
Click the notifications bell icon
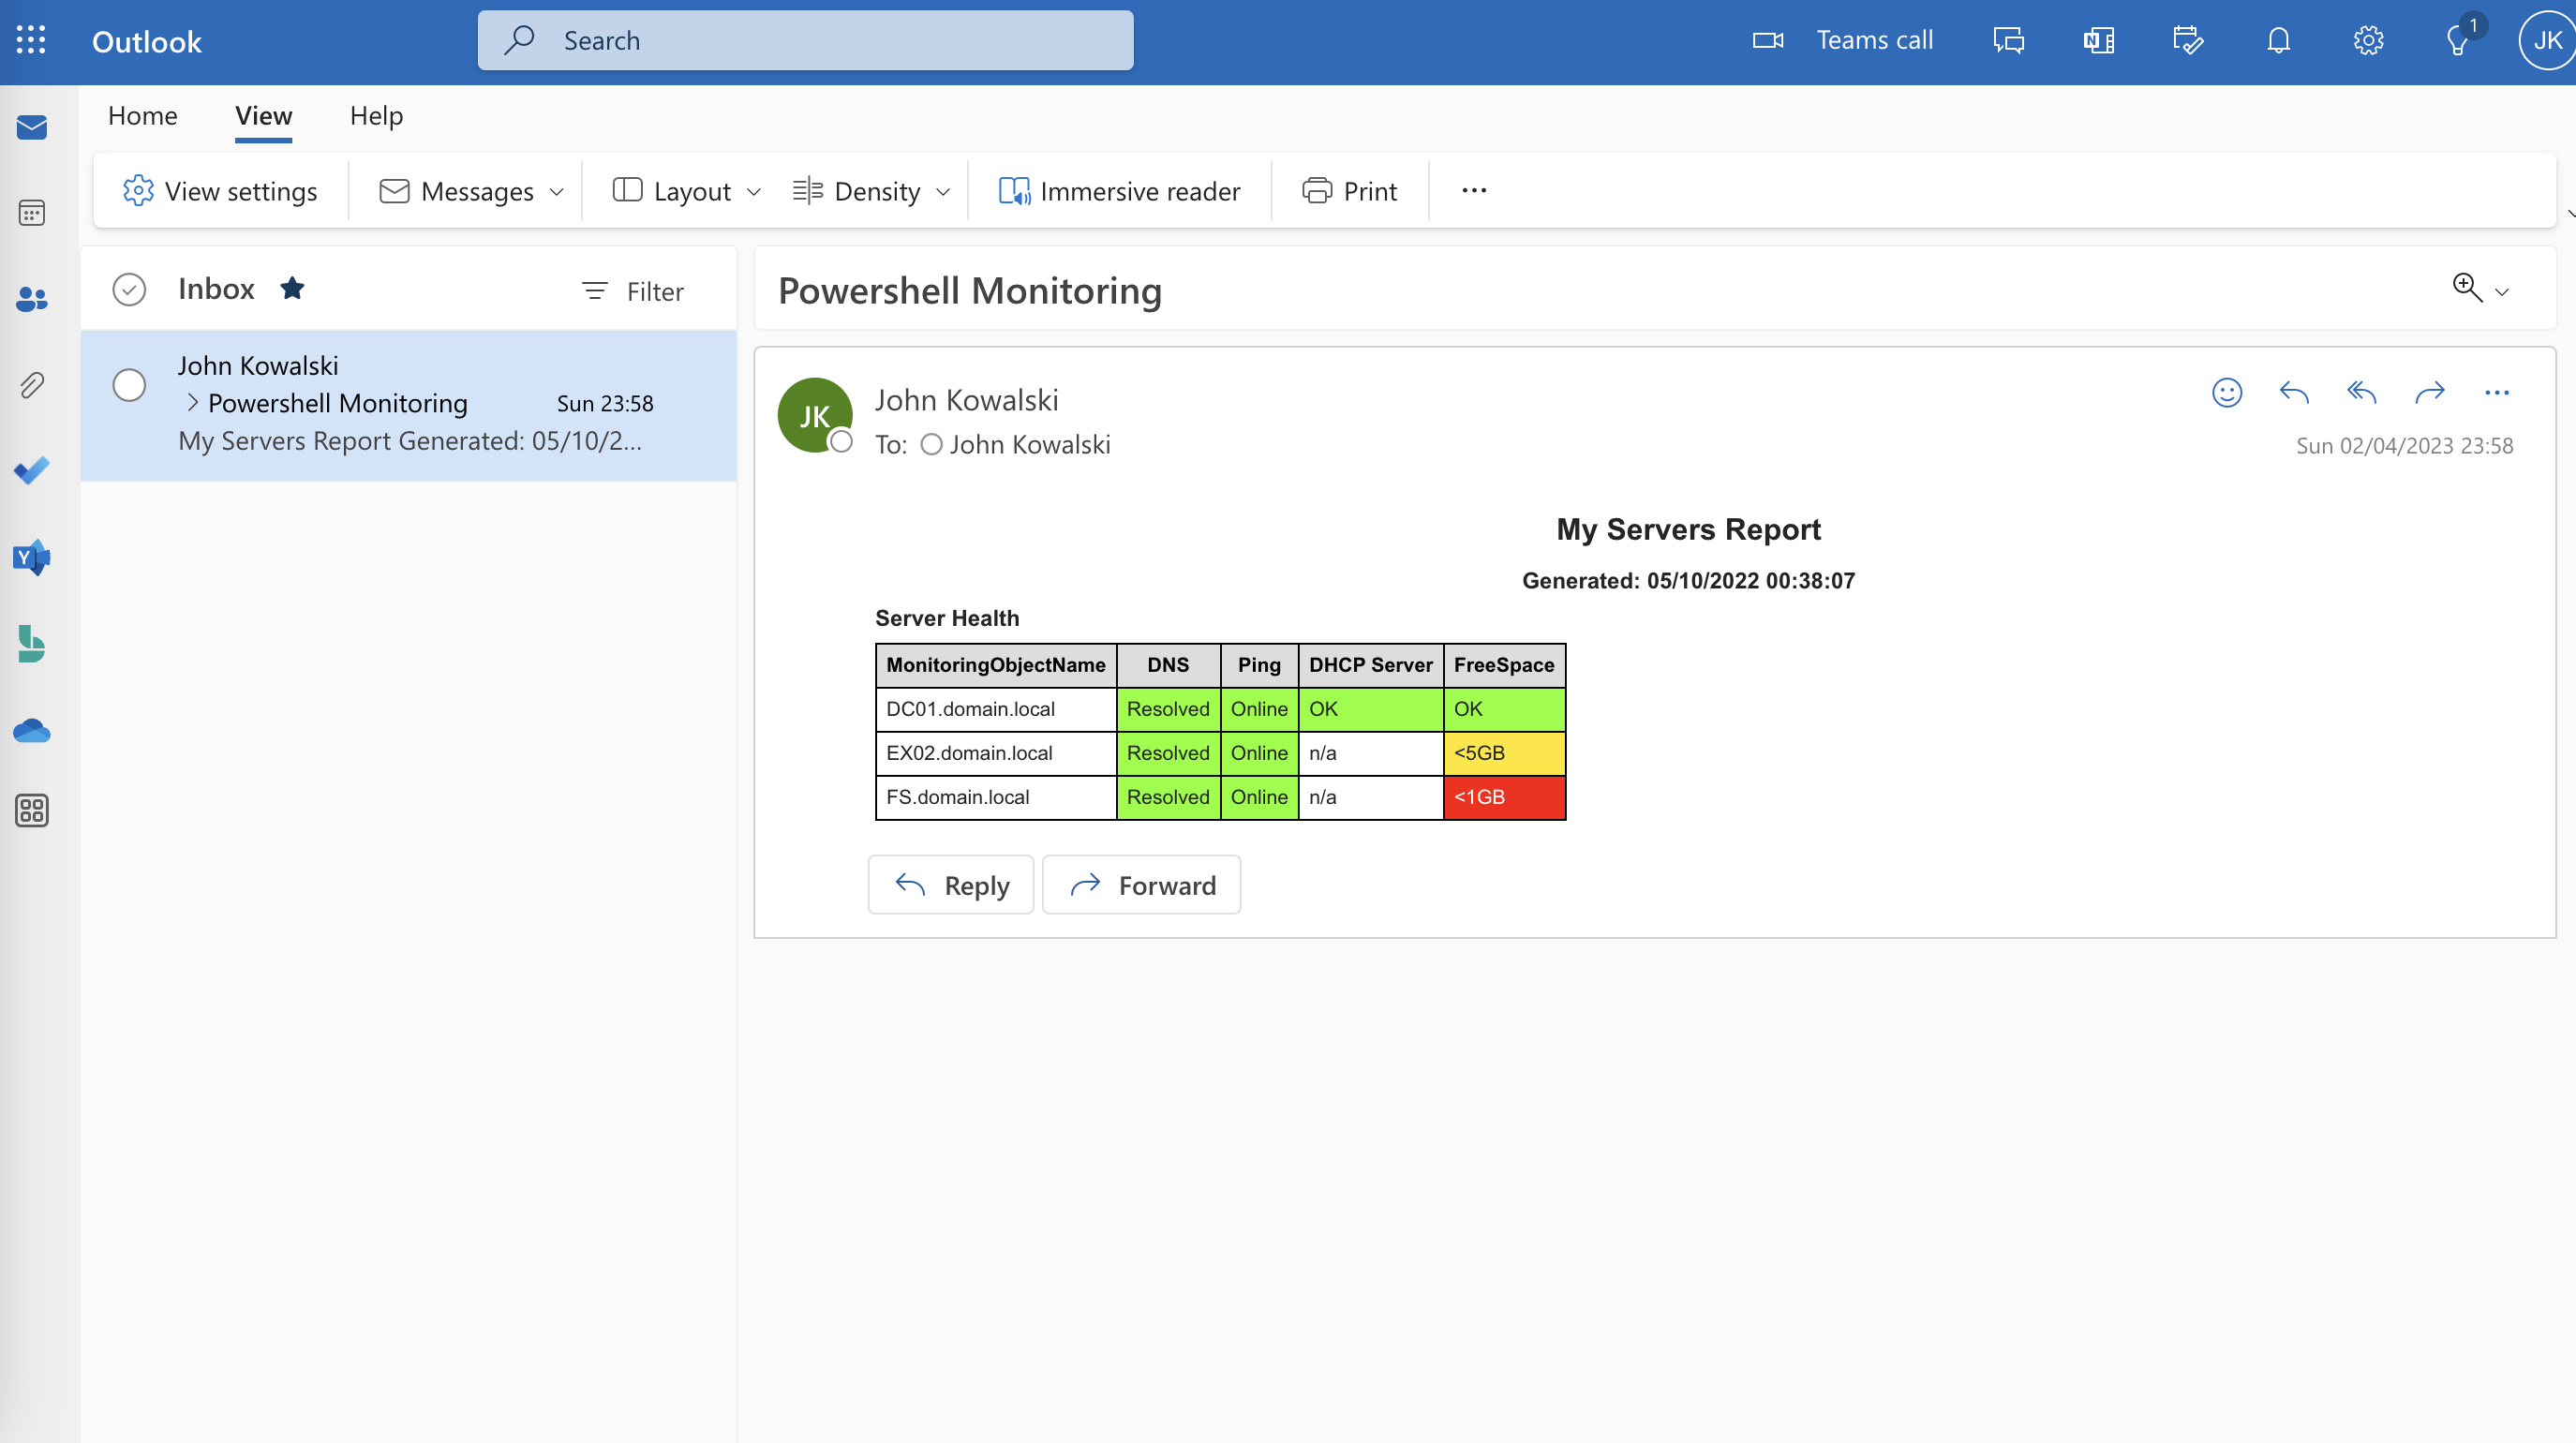click(x=2278, y=40)
